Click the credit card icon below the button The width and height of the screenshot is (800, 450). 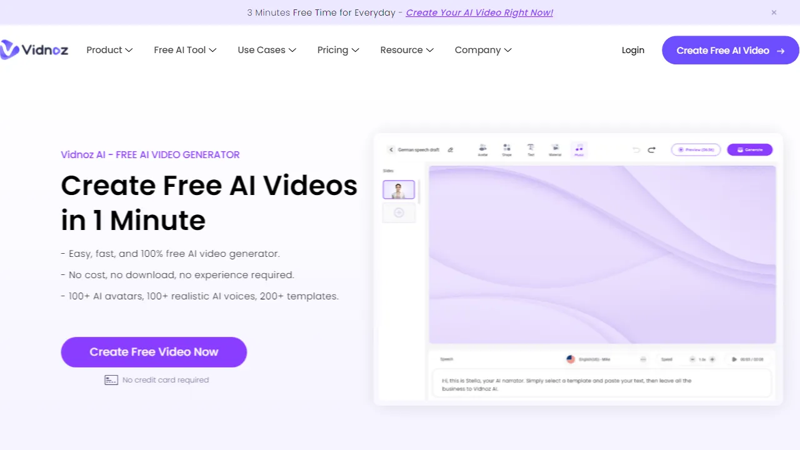coord(111,380)
